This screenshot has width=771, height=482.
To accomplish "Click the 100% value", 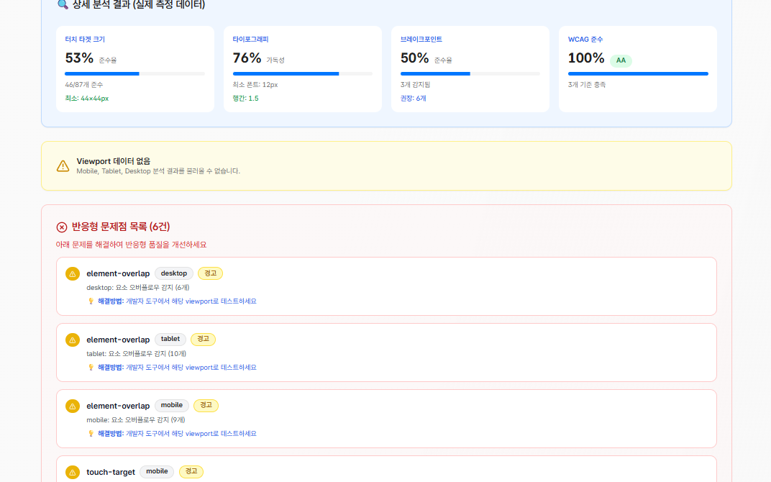I will tap(586, 58).
